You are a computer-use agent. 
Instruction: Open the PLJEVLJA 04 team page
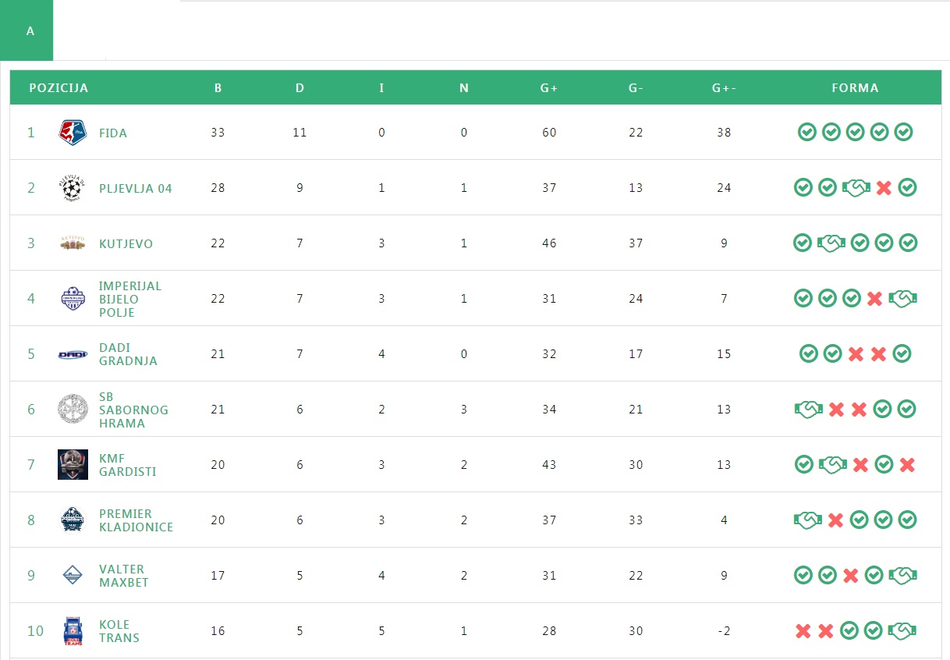[136, 189]
